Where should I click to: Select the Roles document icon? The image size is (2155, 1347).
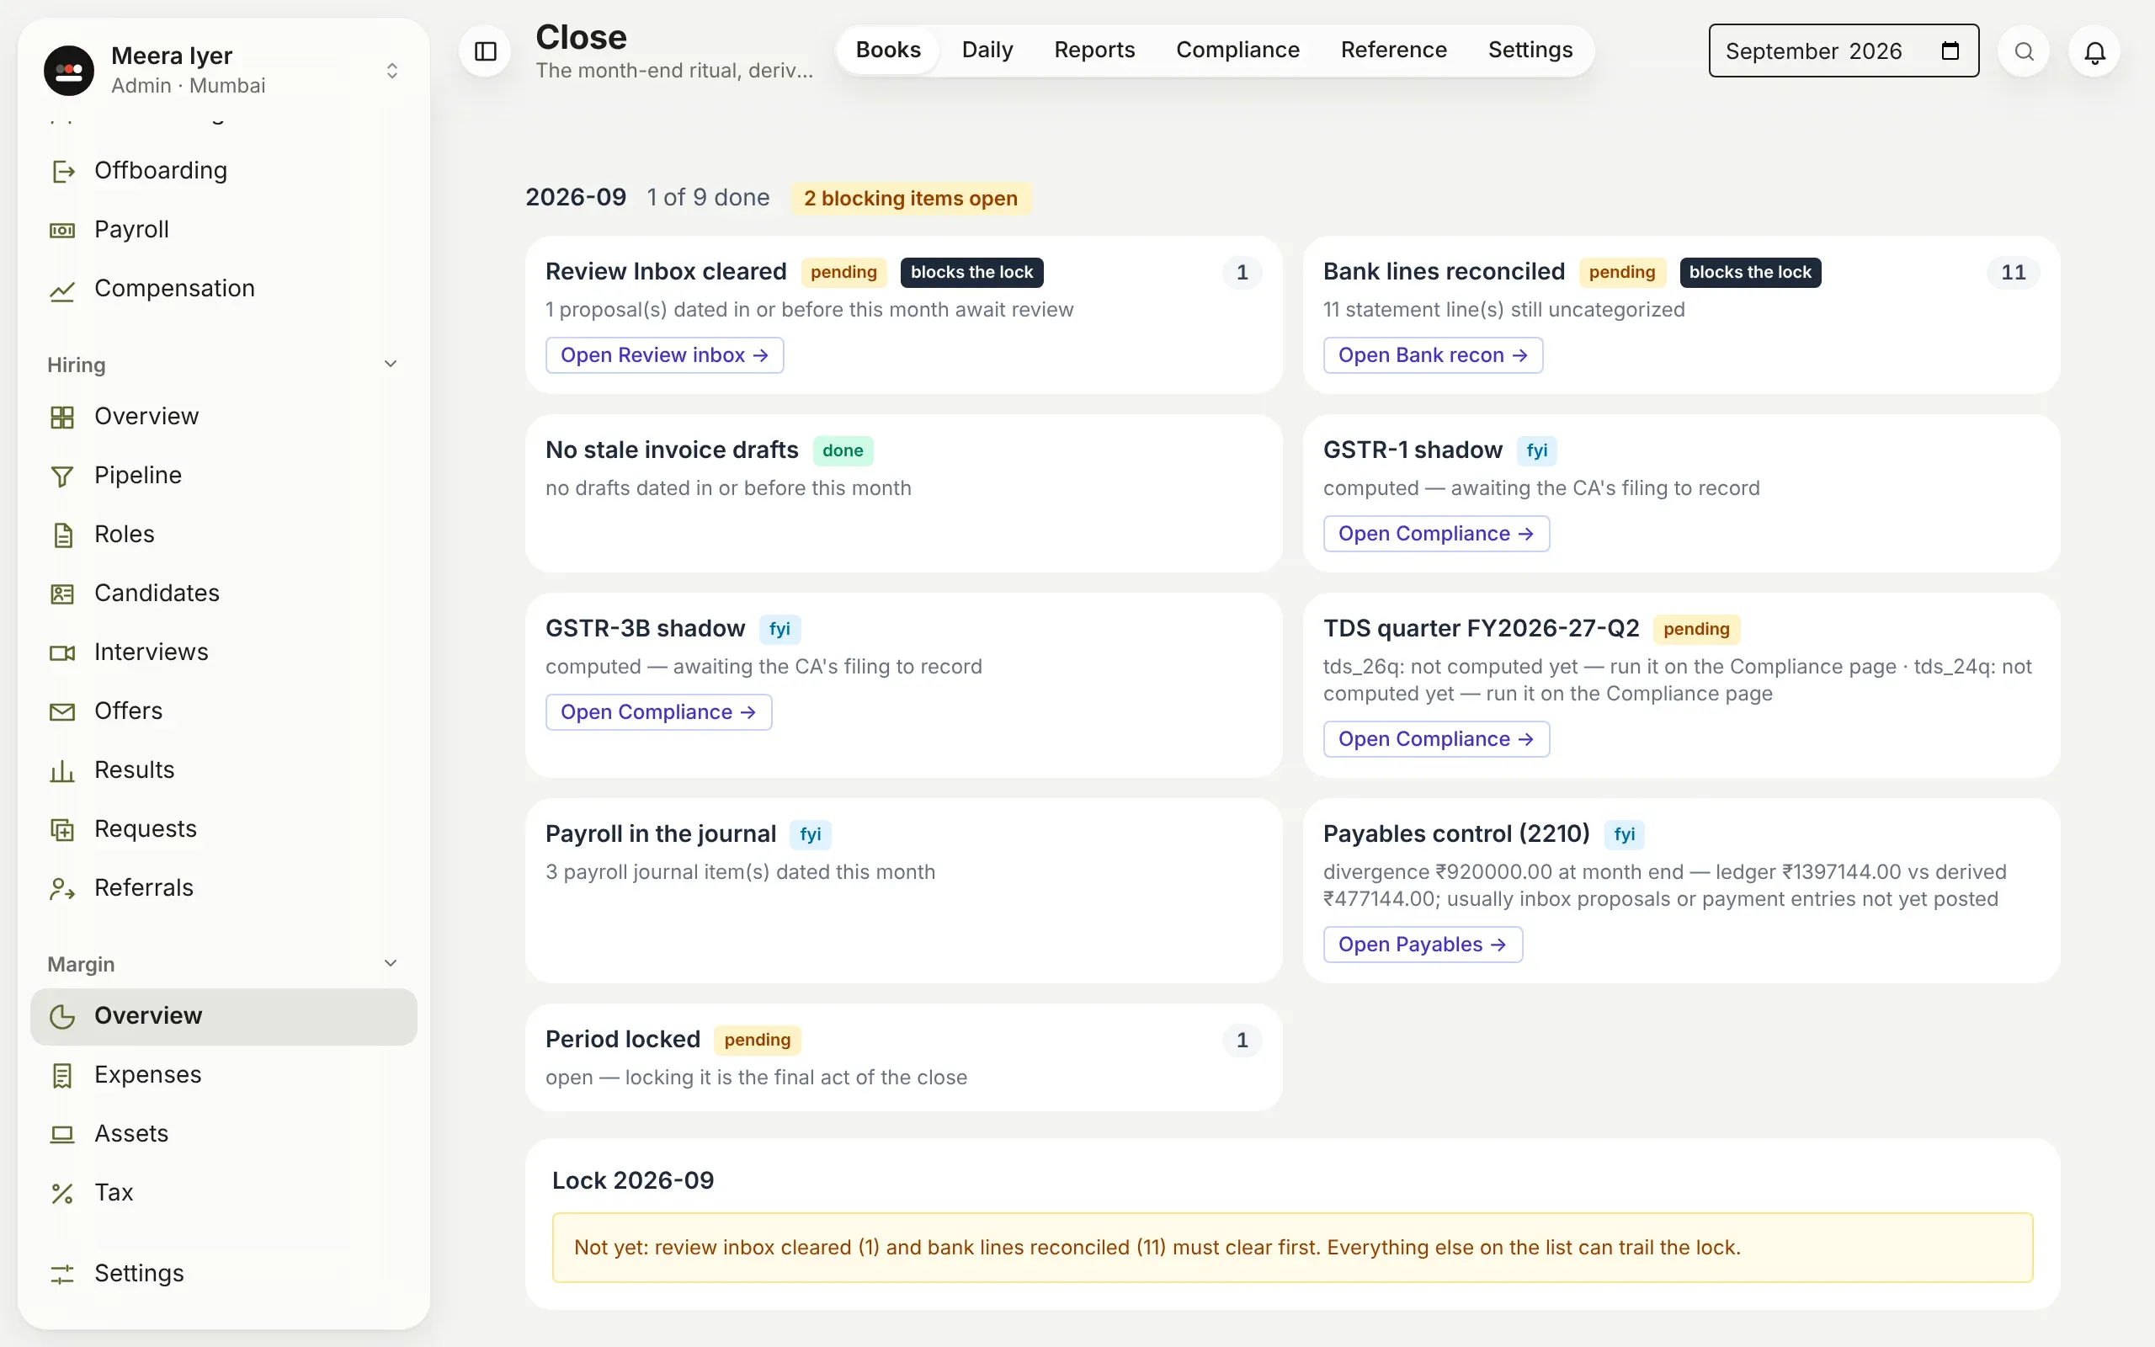(x=62, y=535)
